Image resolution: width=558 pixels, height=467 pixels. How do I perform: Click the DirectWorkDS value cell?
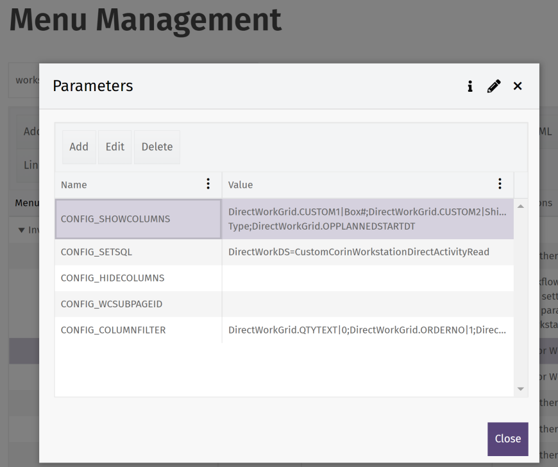coord(359,252)
